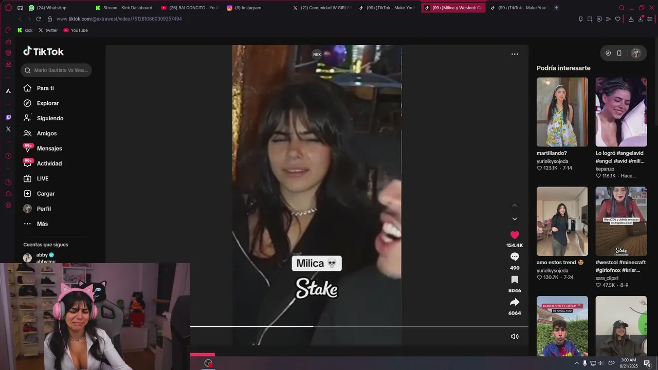Change ESP keyboard language
The image size is (658, 370).
[611, 363]
